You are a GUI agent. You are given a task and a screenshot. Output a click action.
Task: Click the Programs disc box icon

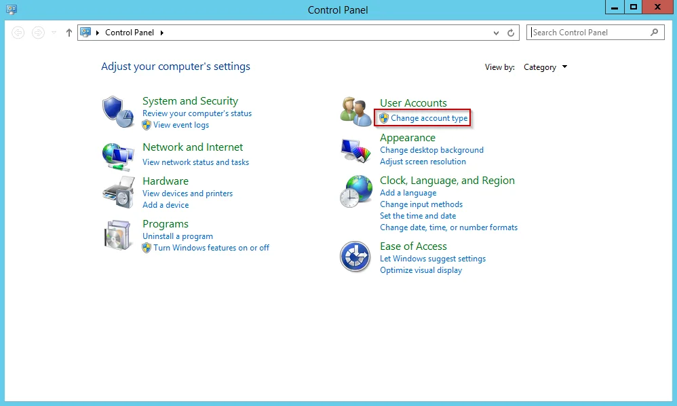pyautogui.click(x=118, y=236)
